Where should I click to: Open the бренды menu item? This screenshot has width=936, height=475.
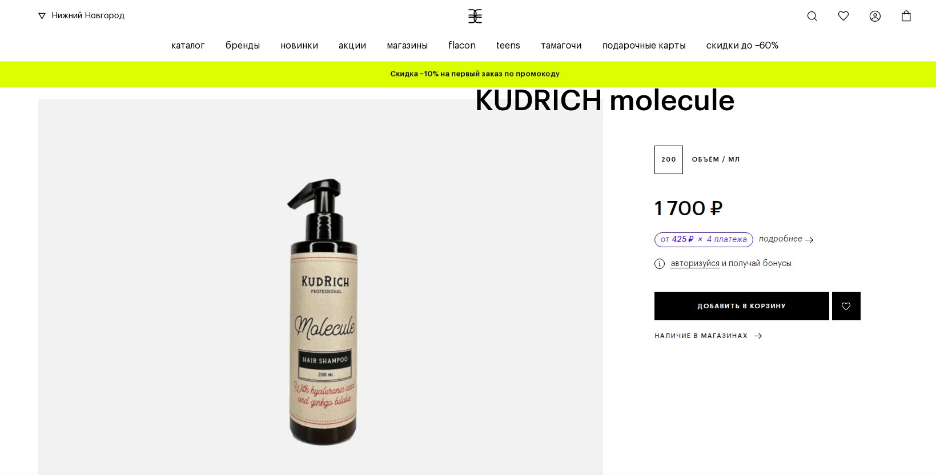click(243, 46)
